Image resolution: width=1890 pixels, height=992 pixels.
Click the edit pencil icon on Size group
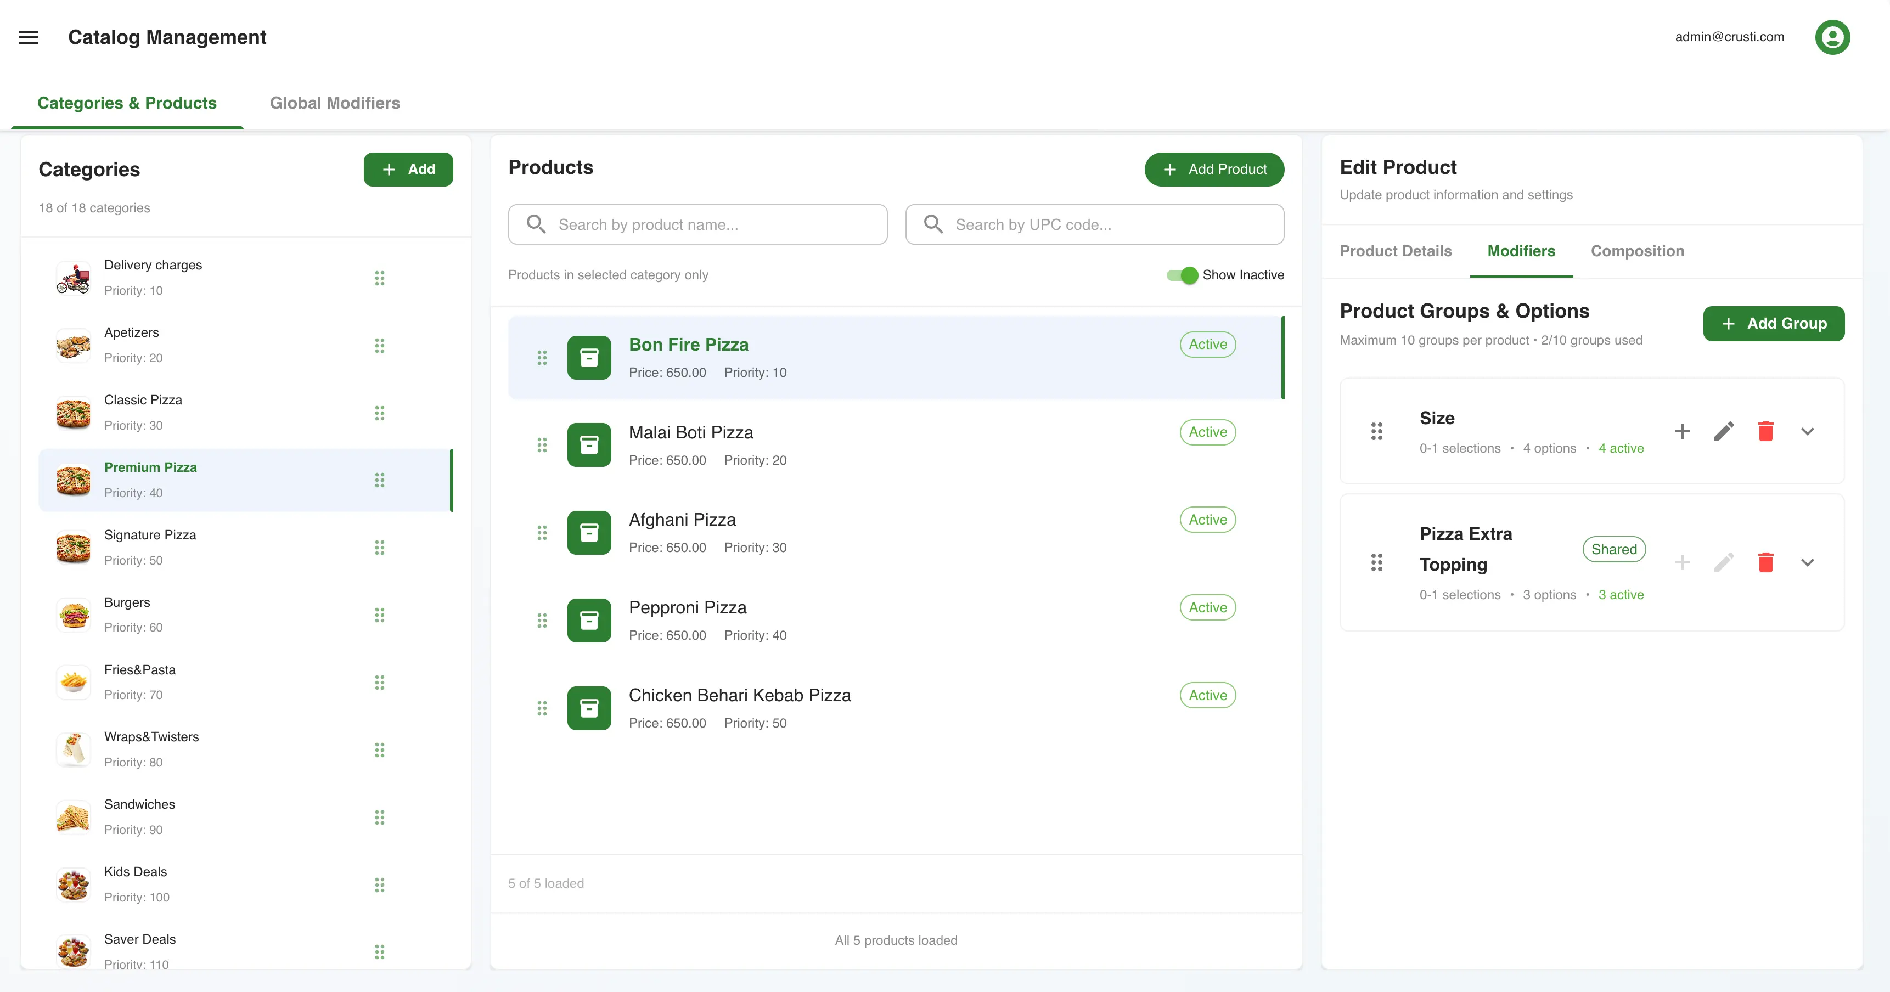pyautogui.click(x=1724, y=431)
